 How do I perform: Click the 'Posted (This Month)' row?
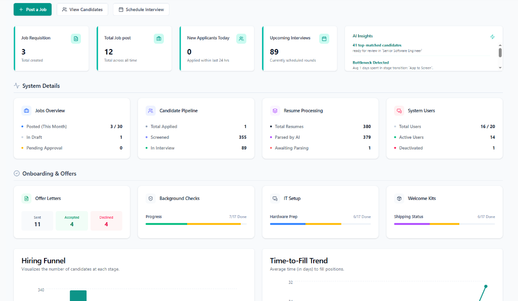(72, 127)
